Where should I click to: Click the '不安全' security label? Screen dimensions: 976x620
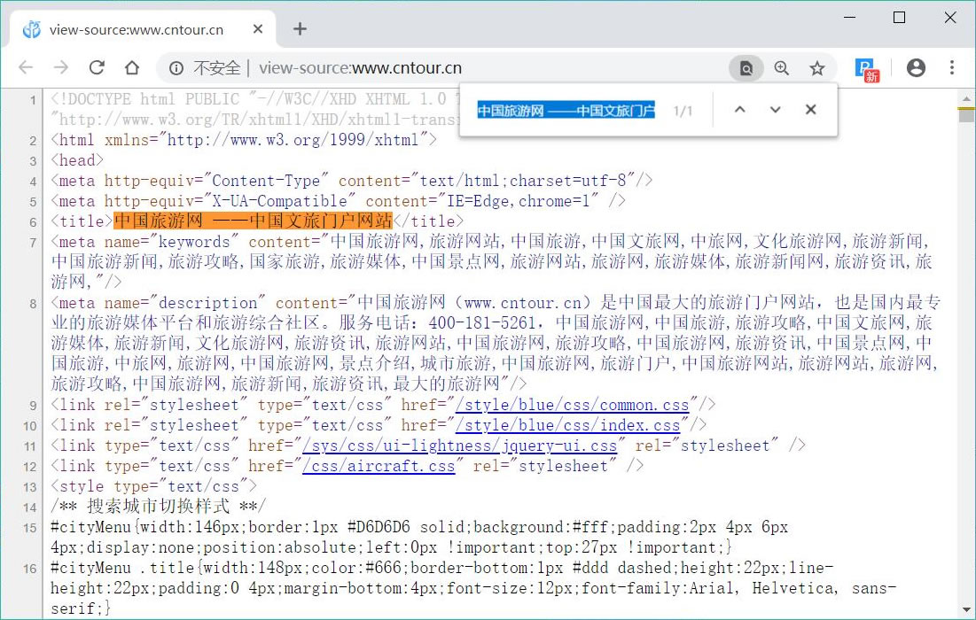pyautogui.click(x=216, y=68)
